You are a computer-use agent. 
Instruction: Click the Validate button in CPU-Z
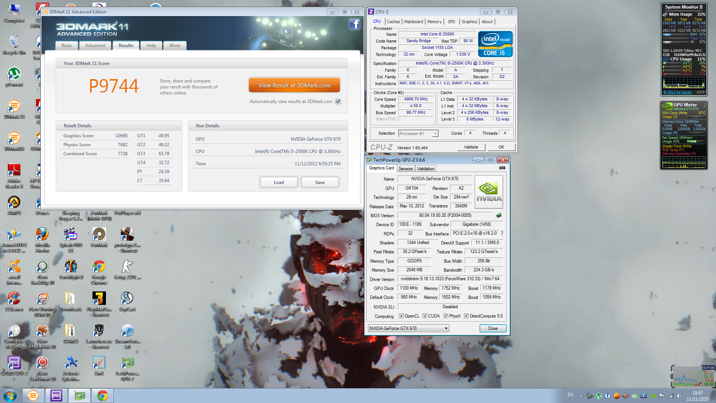[471, 147]
